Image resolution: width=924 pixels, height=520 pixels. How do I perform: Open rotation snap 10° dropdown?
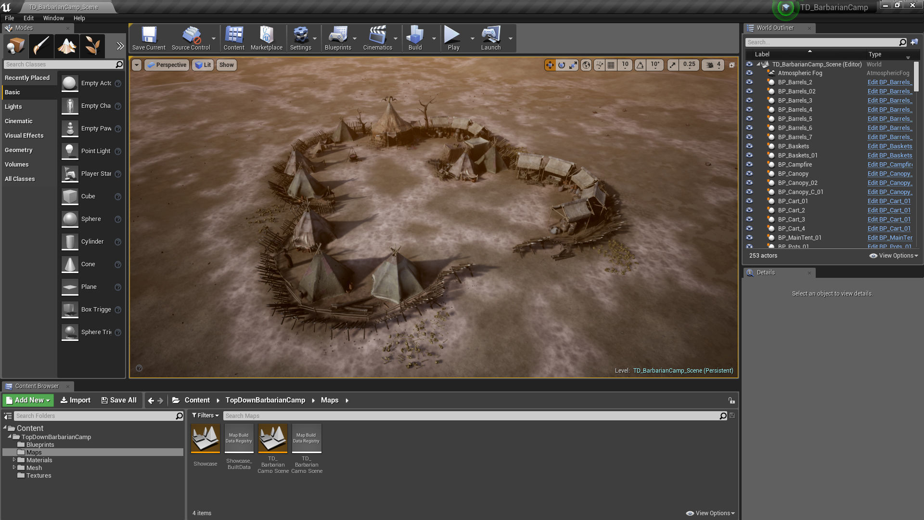(x=655, y=65)
